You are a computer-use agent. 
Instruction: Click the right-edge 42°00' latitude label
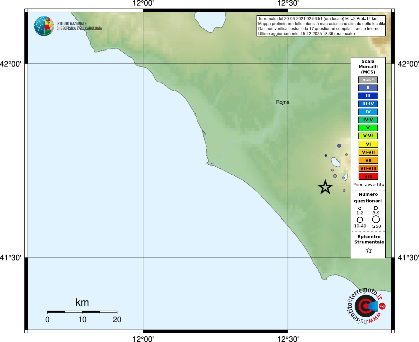tap(408, 64)
